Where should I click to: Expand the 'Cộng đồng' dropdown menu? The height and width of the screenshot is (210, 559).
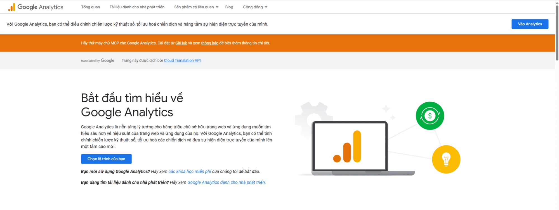(255, 7)
